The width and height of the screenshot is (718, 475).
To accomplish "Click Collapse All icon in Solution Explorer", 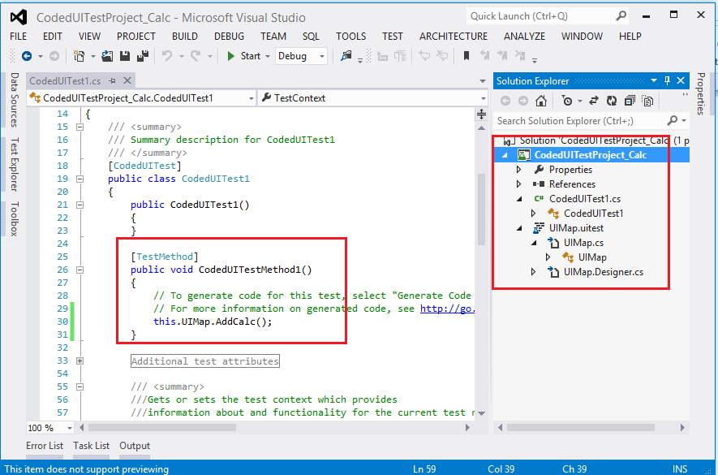I will pos(630,101).
